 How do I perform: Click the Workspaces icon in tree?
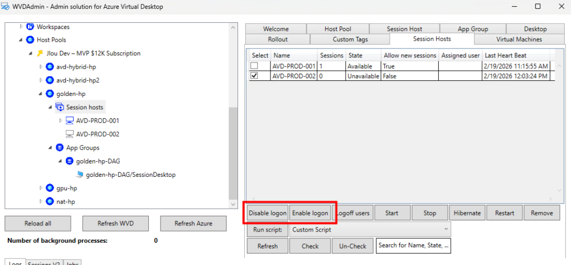[30, 27]
